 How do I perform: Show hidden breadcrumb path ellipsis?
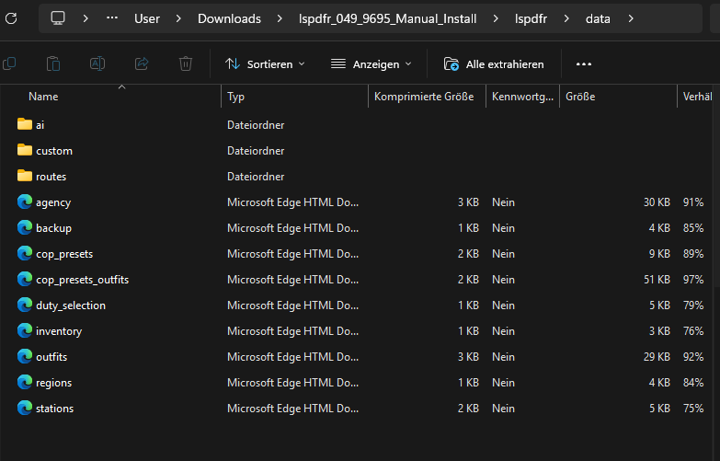[112, 18]
